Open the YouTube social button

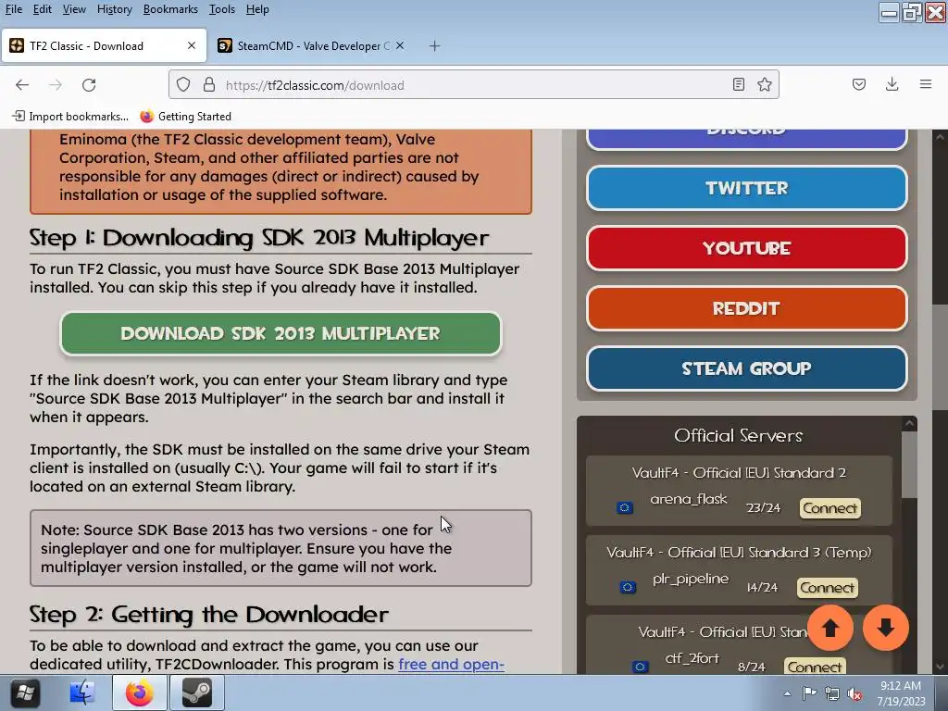pos(747,248)
